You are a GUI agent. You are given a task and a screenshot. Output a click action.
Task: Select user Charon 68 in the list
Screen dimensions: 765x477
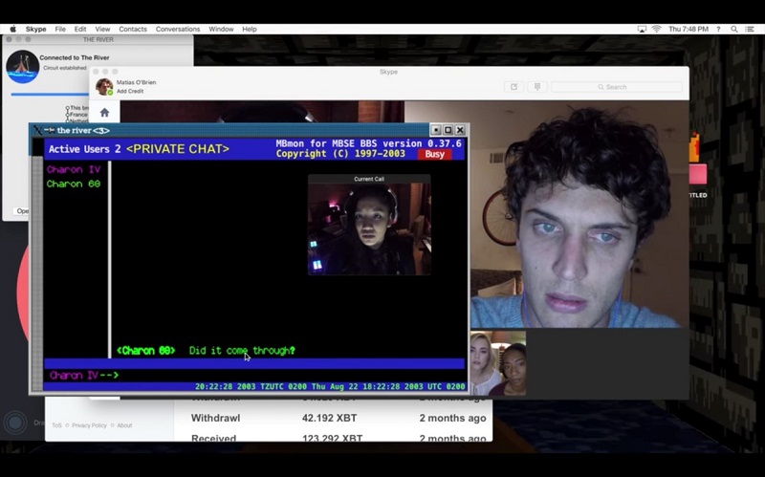74,184
